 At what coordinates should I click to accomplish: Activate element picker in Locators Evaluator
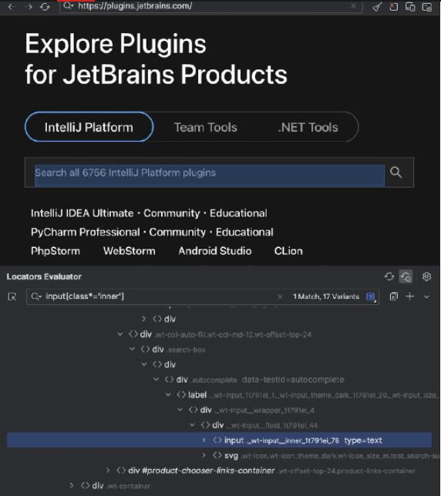tap(12, 297)
